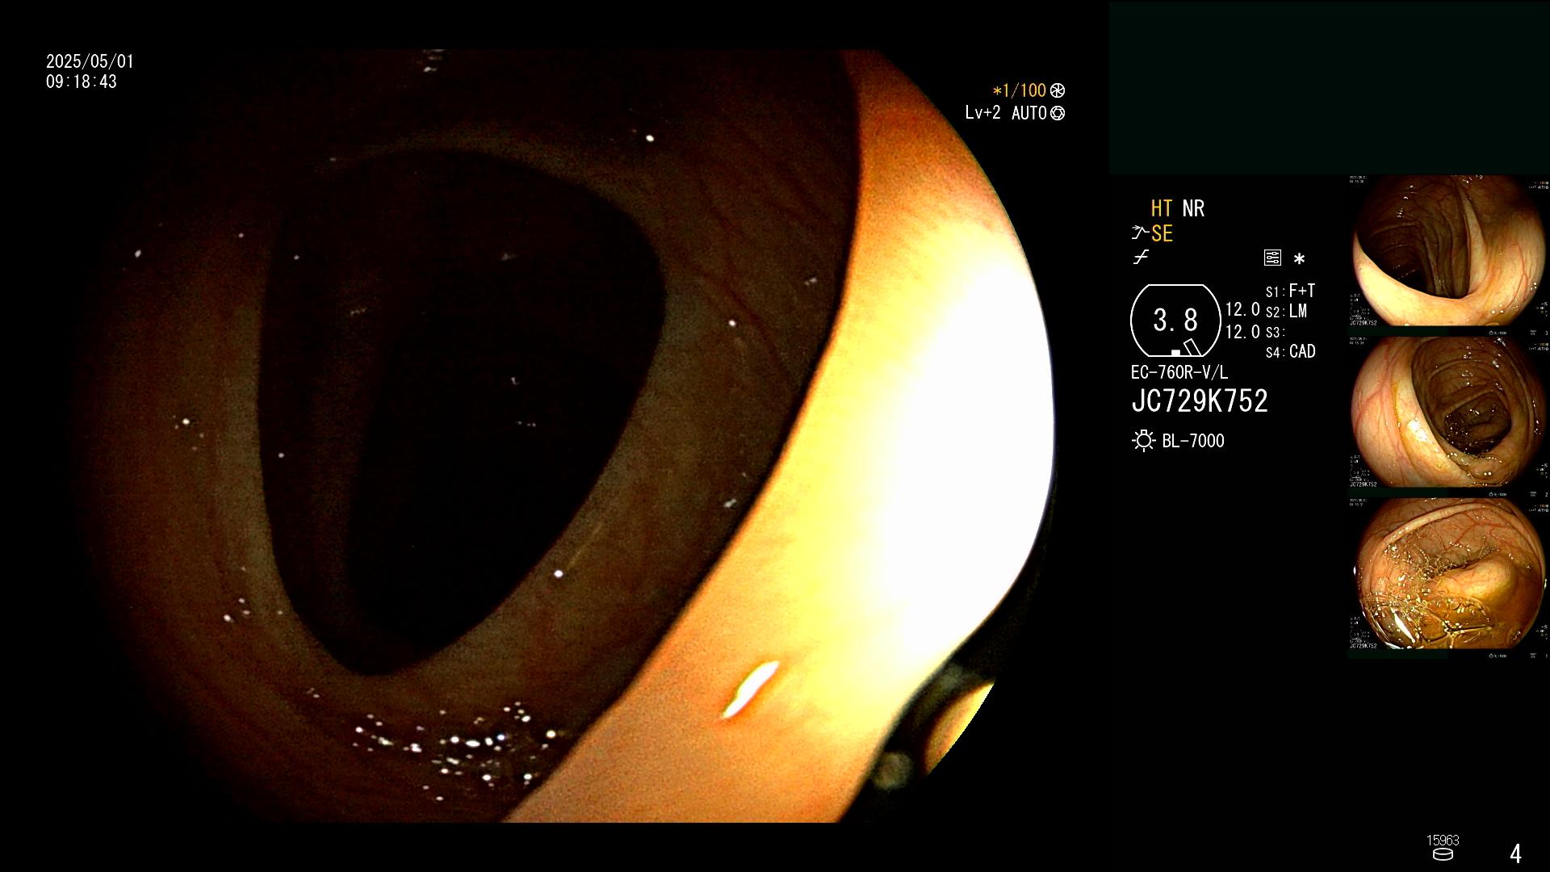Click the upper 12.0 value beside the scope diagram

click(x=1242, y=309)
